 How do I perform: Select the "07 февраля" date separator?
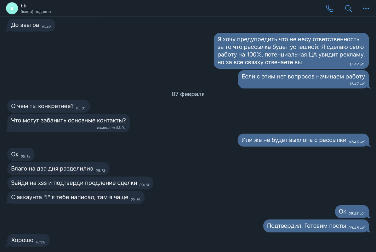click(x=188, y=94)
